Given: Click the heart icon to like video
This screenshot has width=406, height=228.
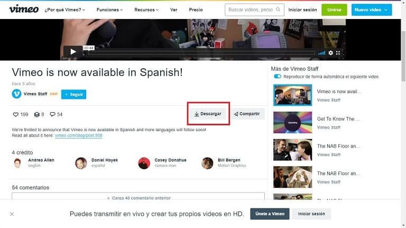Looking at the screenshot, I should click(15, 114).
